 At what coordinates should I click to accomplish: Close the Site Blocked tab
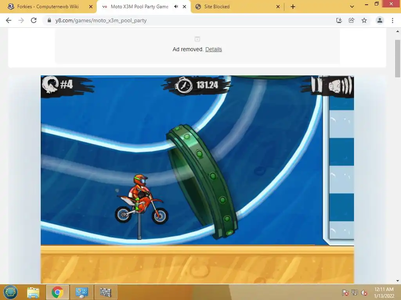[278, 7]
